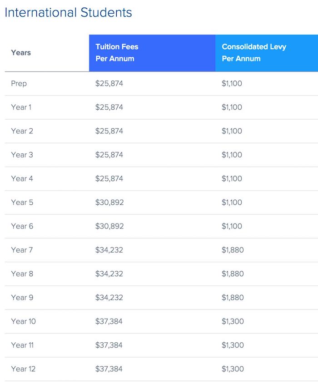Select Year 9 levy $1,880
The height and width of the screenshot is (385, 318).
[x=233, y=298]
